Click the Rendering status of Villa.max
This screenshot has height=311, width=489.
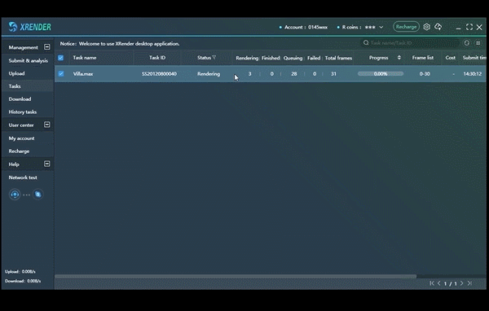click(x=209, y=74)
